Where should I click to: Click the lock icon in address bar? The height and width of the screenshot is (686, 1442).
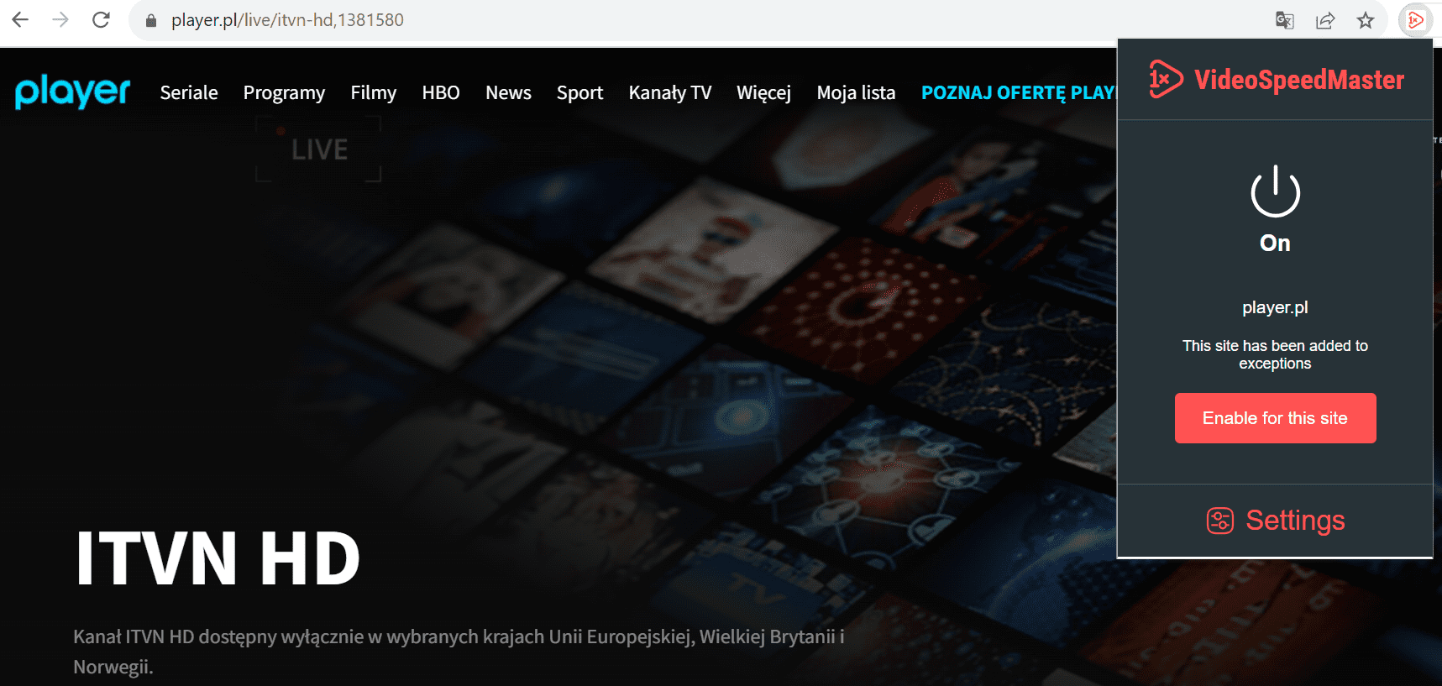tap(151, 20)
